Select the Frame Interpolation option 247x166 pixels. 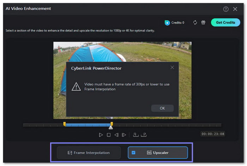[89, 153]
